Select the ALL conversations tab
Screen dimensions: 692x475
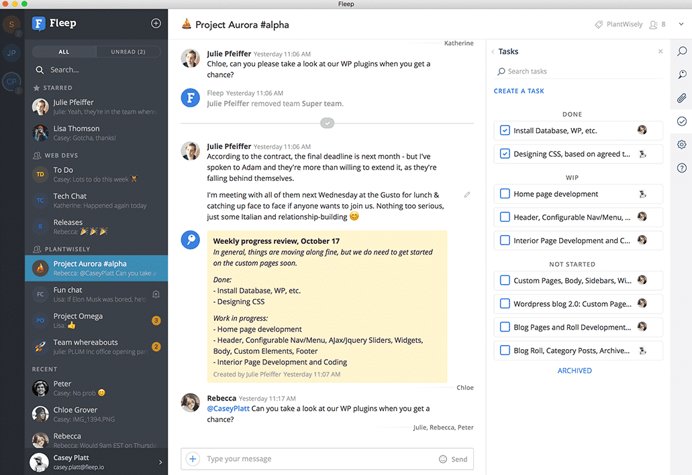click(62, 51)
